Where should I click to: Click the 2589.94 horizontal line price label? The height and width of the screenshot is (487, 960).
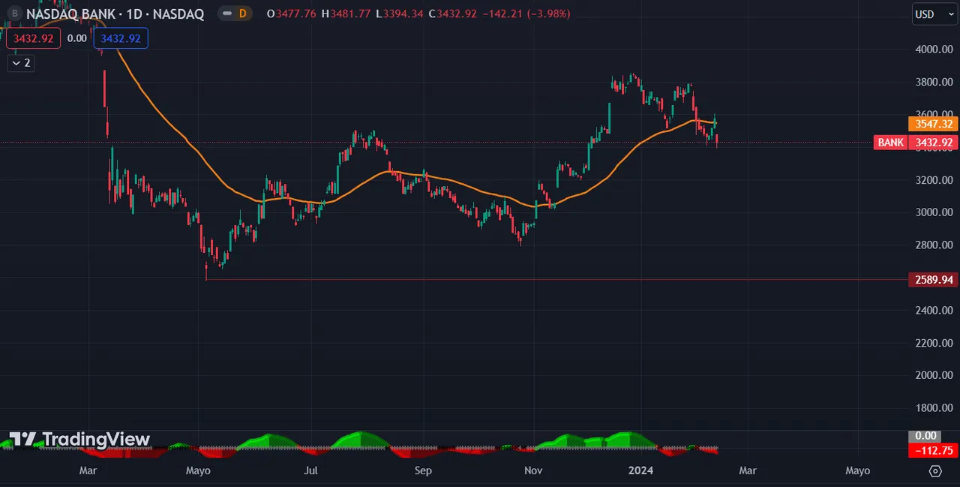(934, 280)
